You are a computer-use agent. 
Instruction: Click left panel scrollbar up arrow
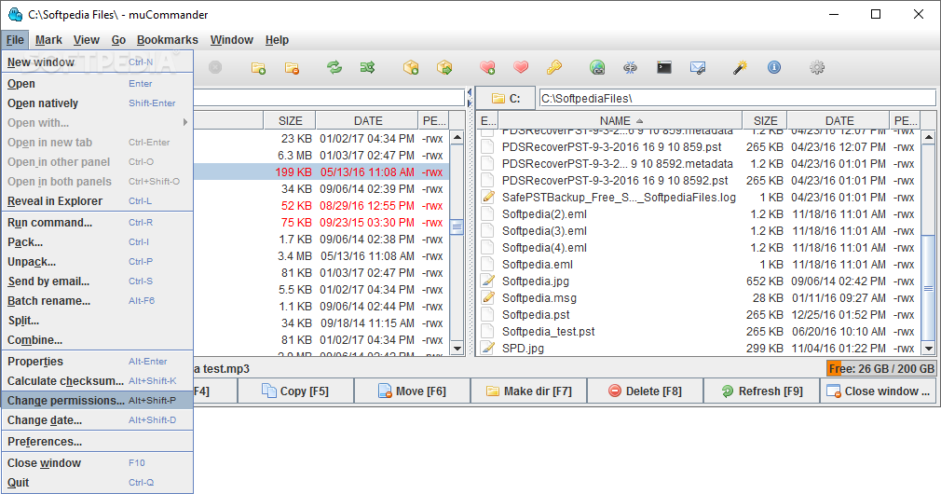point(457,137)
